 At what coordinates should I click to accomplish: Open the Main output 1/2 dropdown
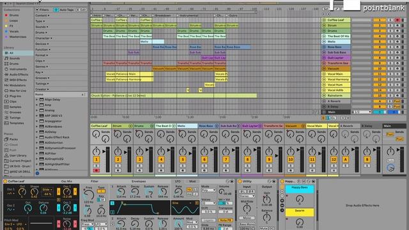click(x=362, y=112)
